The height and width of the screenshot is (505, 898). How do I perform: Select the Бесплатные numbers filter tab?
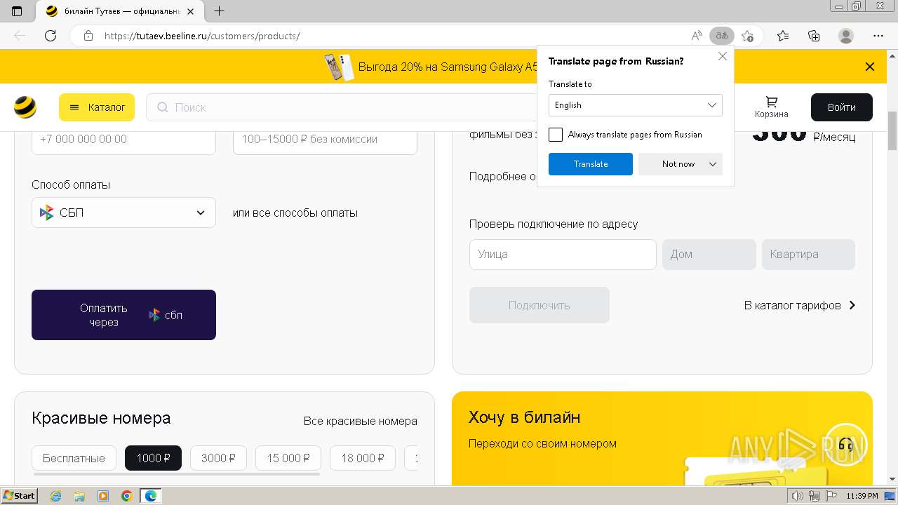74,458
